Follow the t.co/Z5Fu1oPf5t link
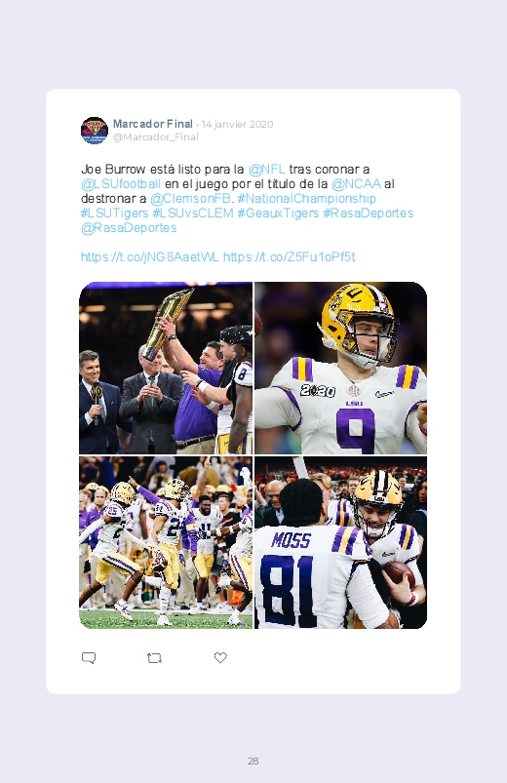Screen dimensions: 507x783 [x=290, y=256]
